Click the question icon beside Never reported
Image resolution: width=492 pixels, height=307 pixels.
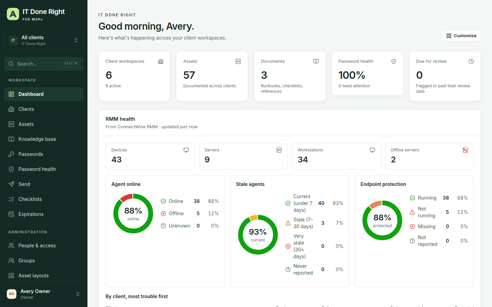(288, 269)
